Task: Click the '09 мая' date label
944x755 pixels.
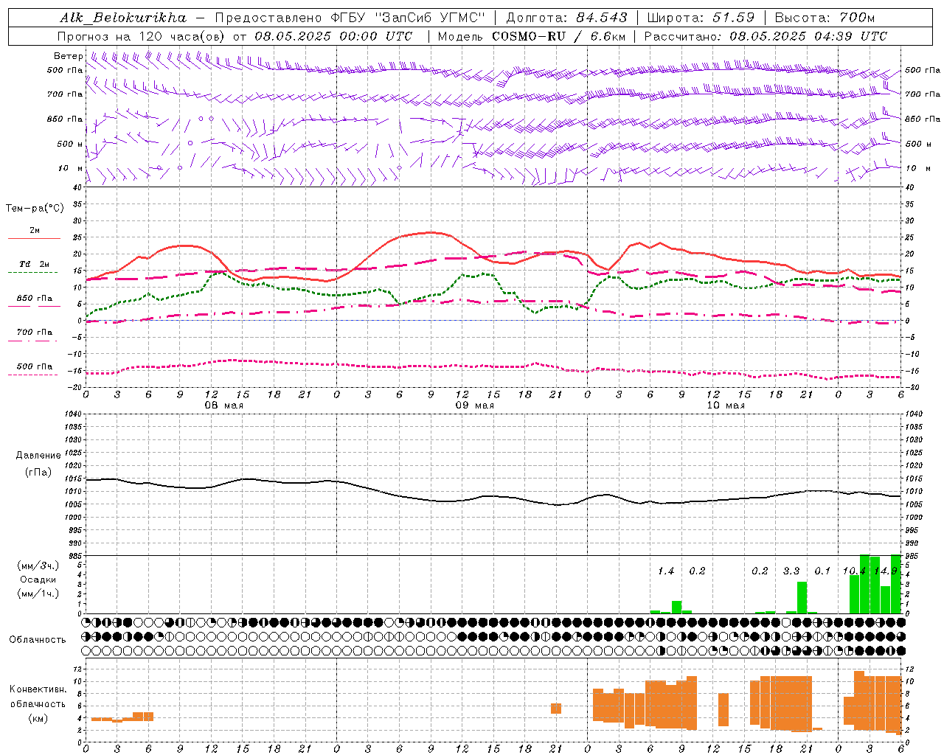Action: point(475,406)
